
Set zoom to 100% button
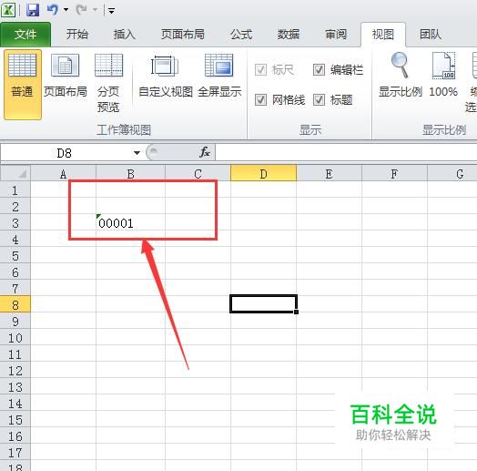click(x=443, y=75)
